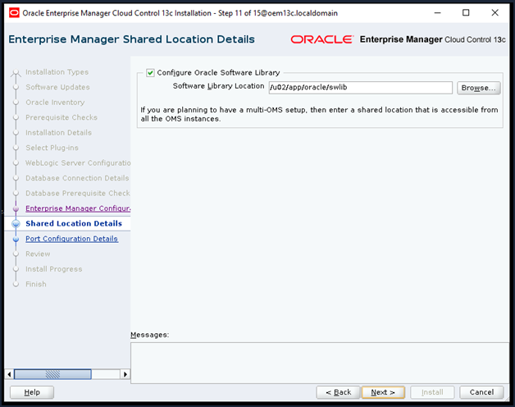Click the Software Updates step label
Image resolution: width=515 pixels, height=407 pixels.
point(57,87)
